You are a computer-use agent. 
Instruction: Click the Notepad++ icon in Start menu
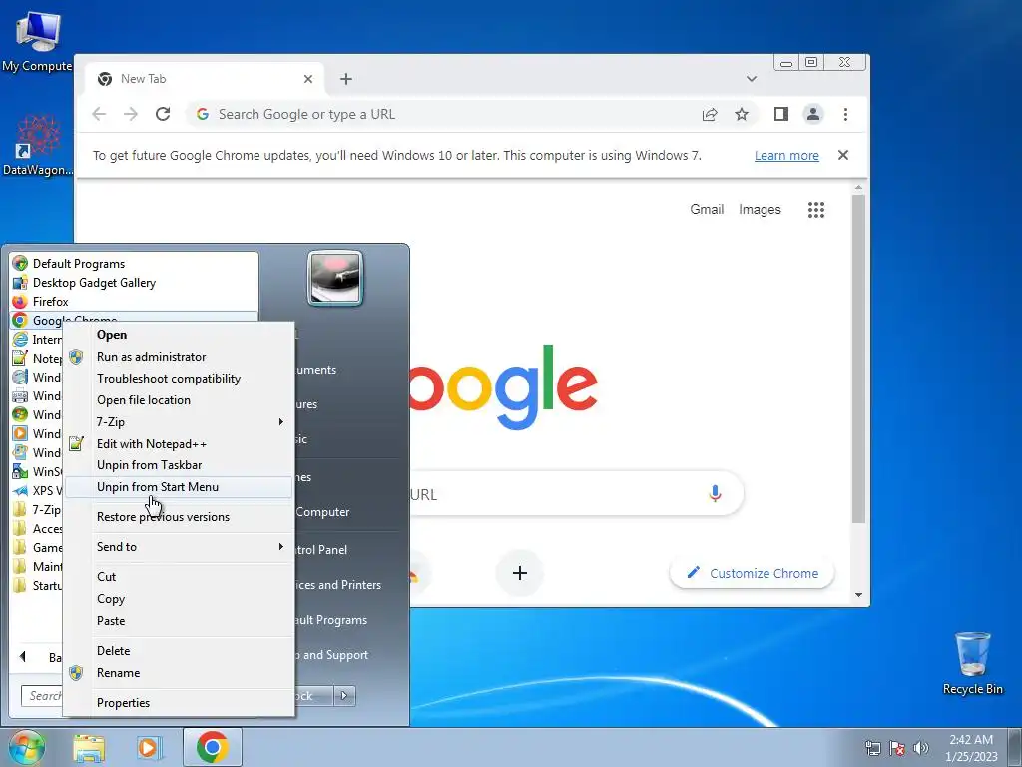tap(20, 359)
